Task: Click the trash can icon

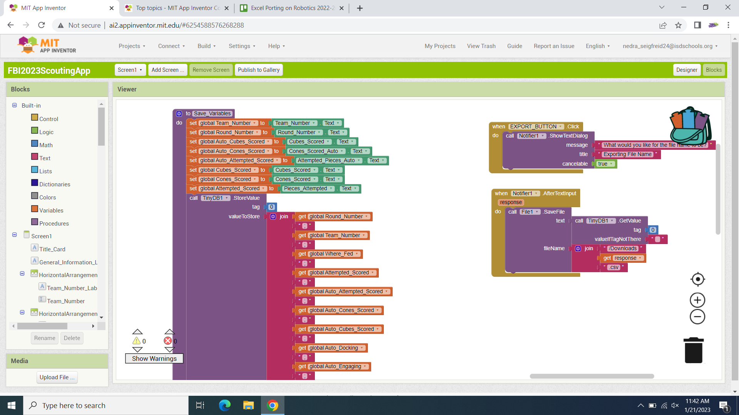Action: click(694, 350)
